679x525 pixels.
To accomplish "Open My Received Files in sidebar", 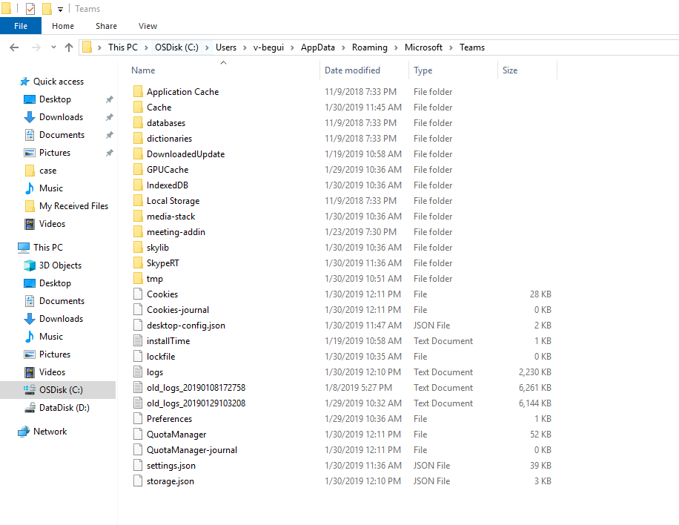I will (73, 206).
